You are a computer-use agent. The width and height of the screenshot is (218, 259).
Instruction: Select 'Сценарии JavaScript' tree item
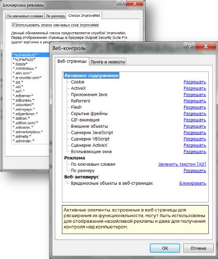pos(92,133)
